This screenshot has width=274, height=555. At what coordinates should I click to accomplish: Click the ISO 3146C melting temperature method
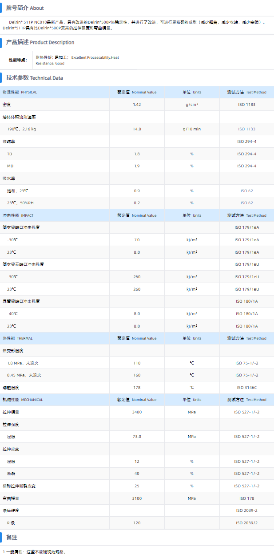(x=246, y=388)
